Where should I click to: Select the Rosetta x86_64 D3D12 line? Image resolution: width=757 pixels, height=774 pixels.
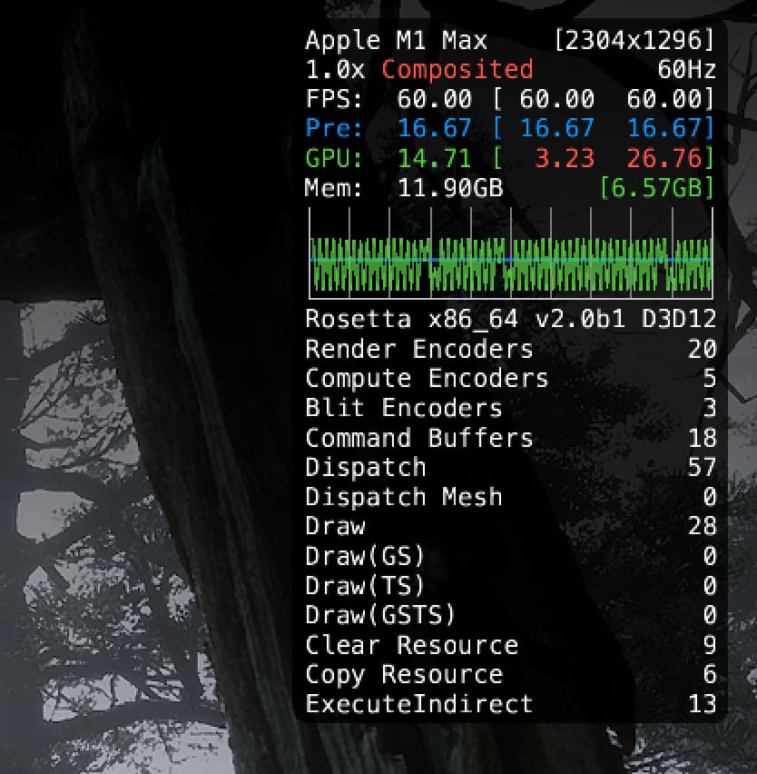pos(510,320)
